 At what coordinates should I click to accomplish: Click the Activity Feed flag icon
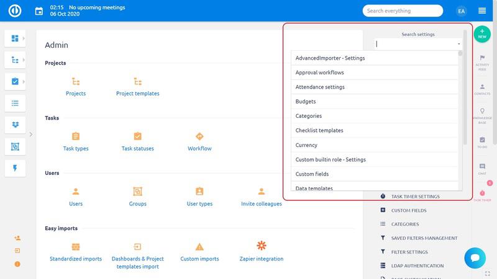point(482,58)
